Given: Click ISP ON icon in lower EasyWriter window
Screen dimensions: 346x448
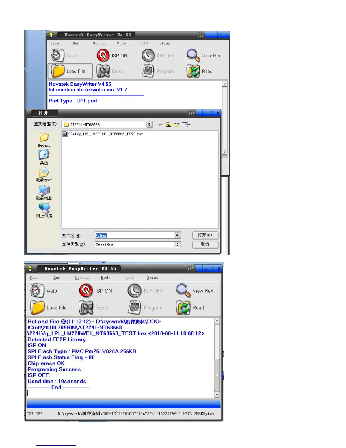Looking at the screenshot, I should click(86, 290).
